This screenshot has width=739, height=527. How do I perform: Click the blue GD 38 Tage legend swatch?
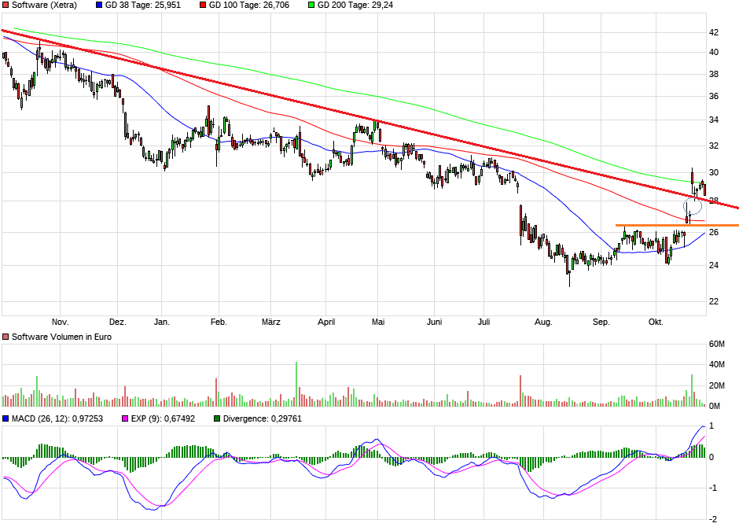coord(99,6)
